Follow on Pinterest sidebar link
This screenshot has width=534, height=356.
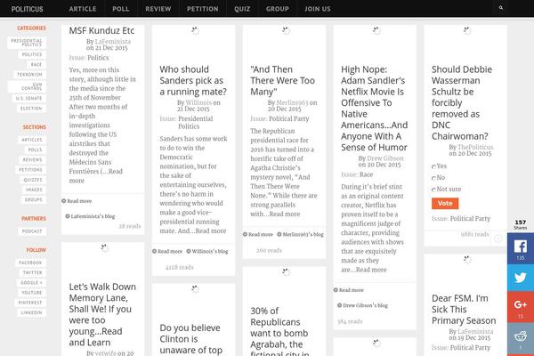30,303
